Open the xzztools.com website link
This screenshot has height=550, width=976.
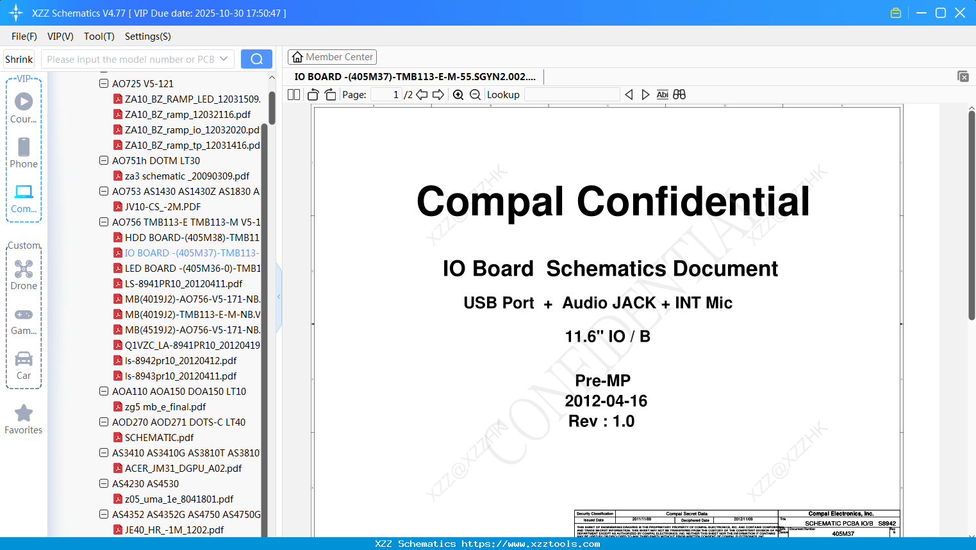coord(531,544)
